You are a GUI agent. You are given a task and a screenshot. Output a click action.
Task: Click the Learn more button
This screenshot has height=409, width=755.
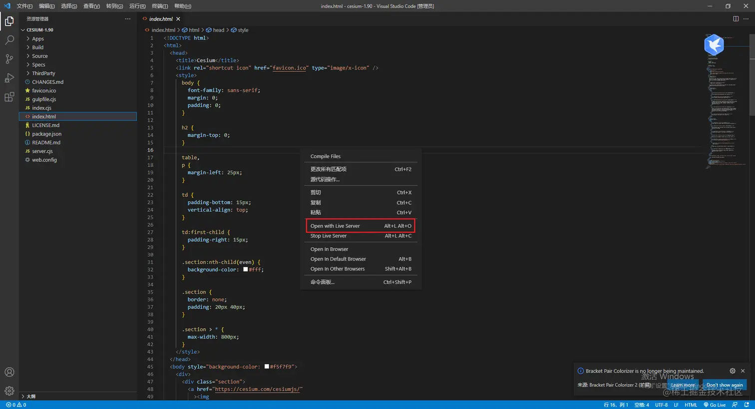(x=683, y=385)
